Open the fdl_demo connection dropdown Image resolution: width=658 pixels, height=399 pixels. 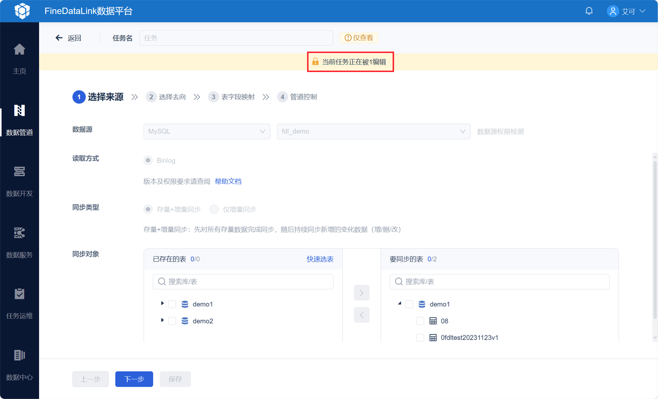click(374, 131)
